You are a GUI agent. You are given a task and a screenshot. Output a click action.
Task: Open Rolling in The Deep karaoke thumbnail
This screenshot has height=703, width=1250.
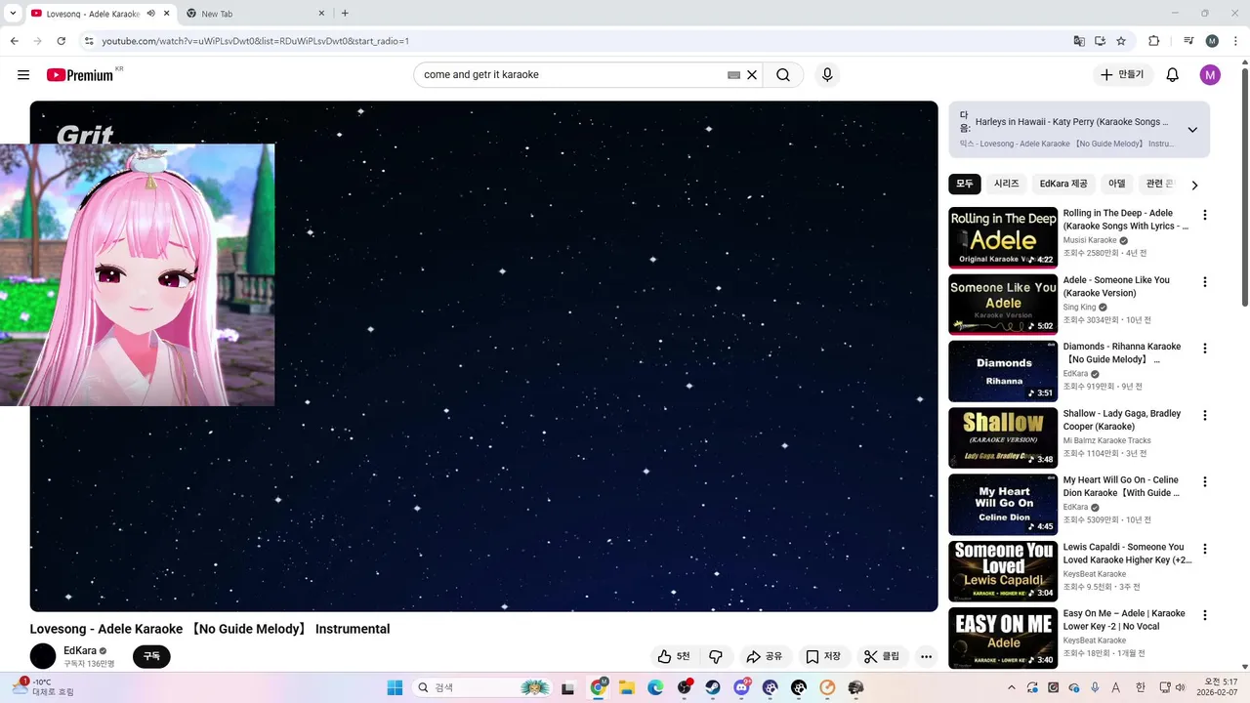(x=1003, y=237)
